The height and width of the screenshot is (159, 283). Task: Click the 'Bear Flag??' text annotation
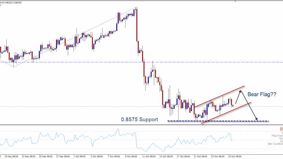click(x=262, y=94)
